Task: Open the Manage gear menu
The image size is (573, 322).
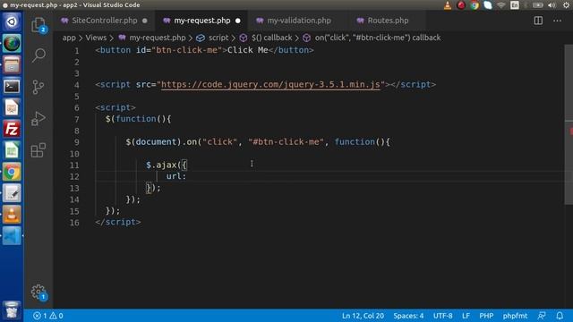Action: [x=38, y=292]
